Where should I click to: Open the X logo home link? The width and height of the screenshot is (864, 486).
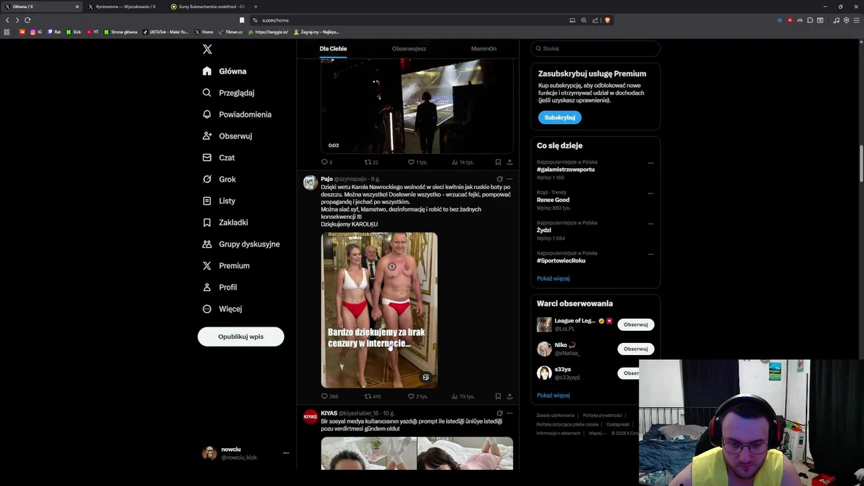[x=207, y=49]
